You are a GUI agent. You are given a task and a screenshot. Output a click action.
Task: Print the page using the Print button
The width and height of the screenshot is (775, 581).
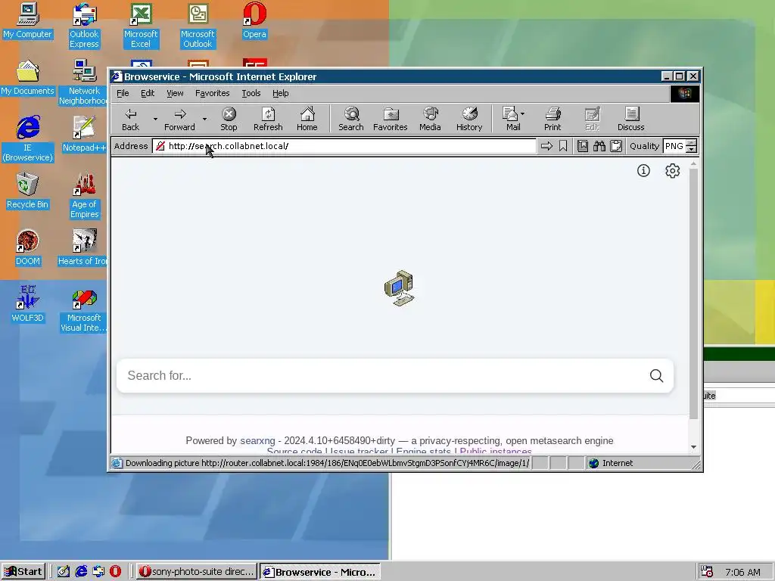[x=552, y=120]
